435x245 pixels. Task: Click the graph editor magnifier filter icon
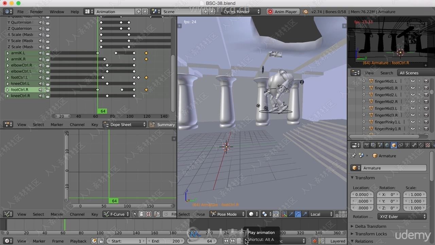157,214
